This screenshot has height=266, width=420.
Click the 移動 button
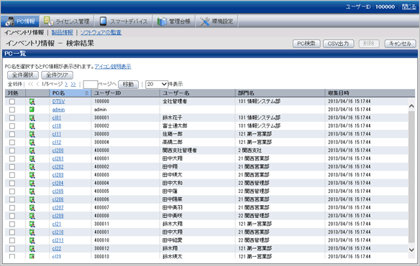[128, 85]
